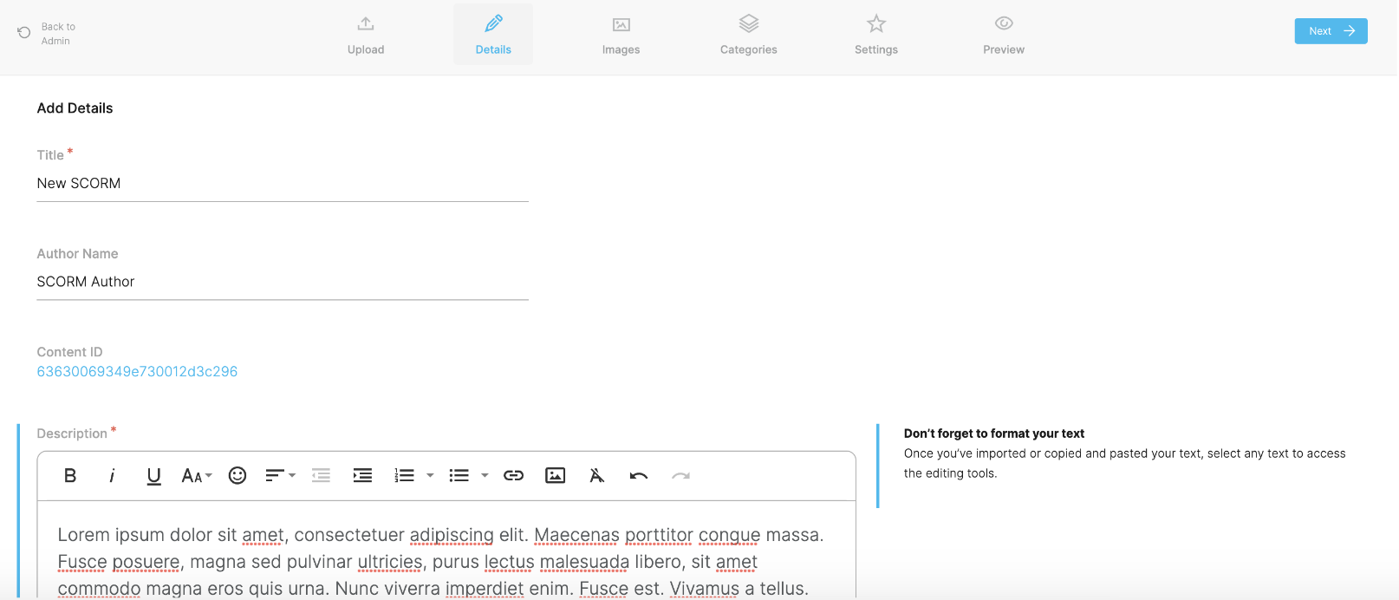Expand numbered list style arrow

(430, 475)
